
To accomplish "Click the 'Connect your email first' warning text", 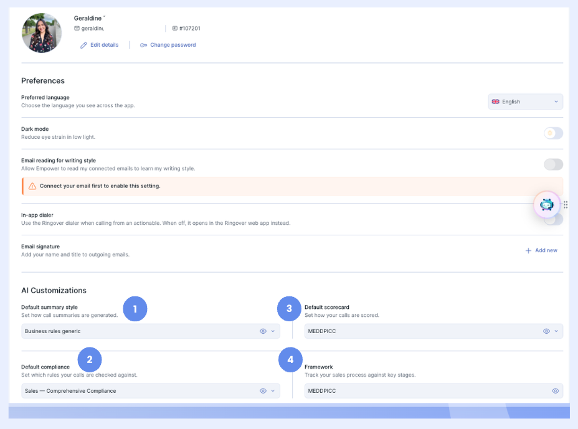I will (100, 186).
